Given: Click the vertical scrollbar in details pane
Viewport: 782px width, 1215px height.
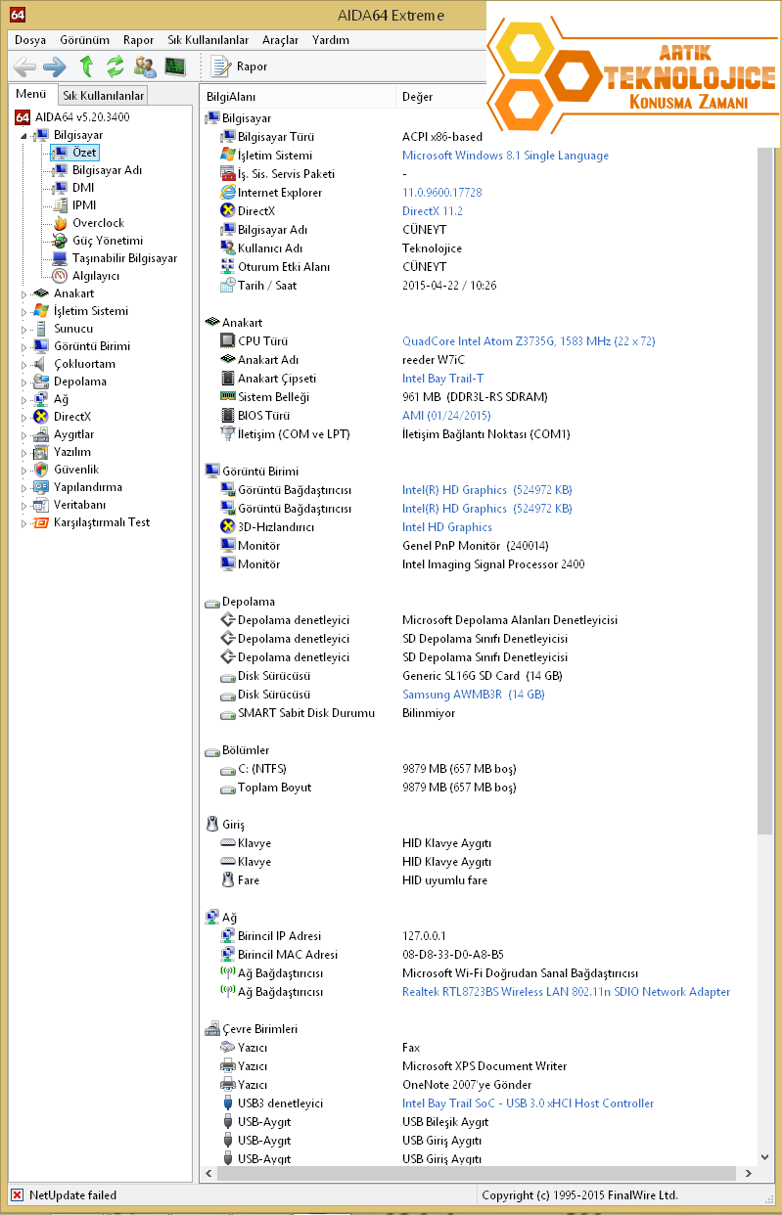Looking at the screenshot, I should tap(765, 489).
